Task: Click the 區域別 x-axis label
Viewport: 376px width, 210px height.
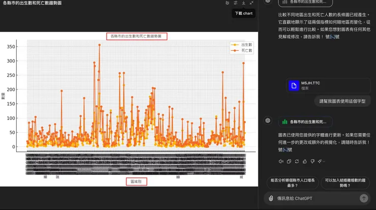Action: [136, 182]
